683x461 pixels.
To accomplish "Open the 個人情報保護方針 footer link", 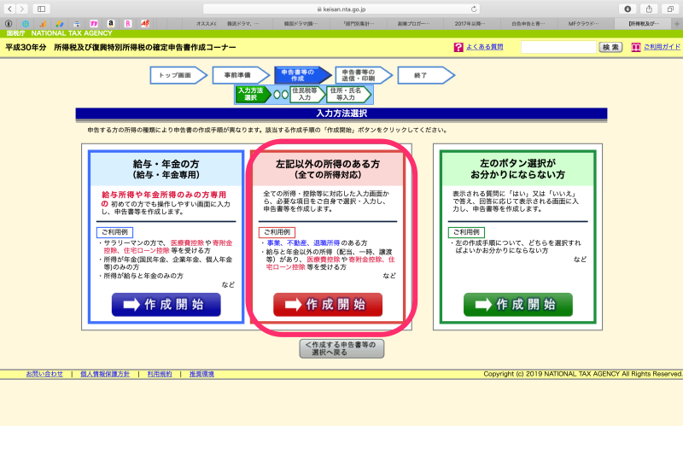I will pyautogui.click(x=105, y=374).
